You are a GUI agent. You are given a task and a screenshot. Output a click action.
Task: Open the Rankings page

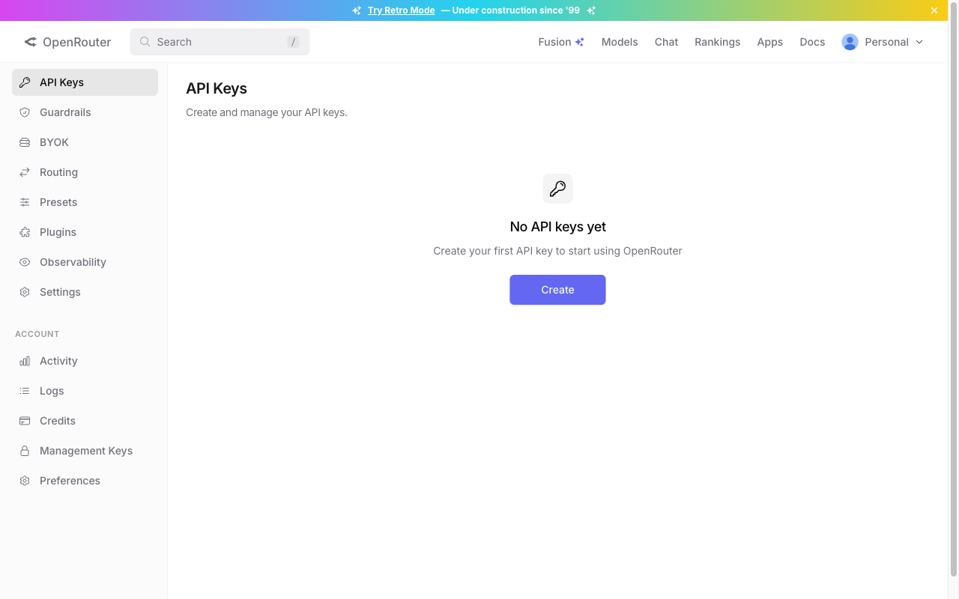click(717, 42)
